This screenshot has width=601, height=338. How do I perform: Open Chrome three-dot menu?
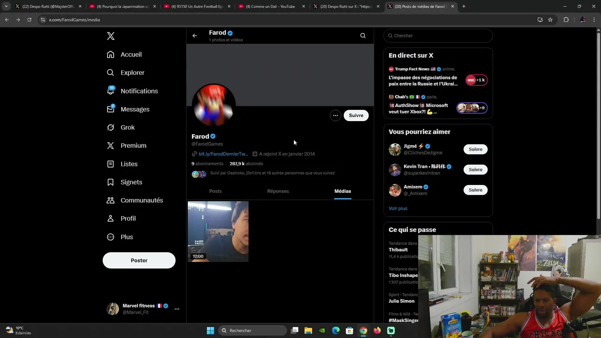point(595,20)
